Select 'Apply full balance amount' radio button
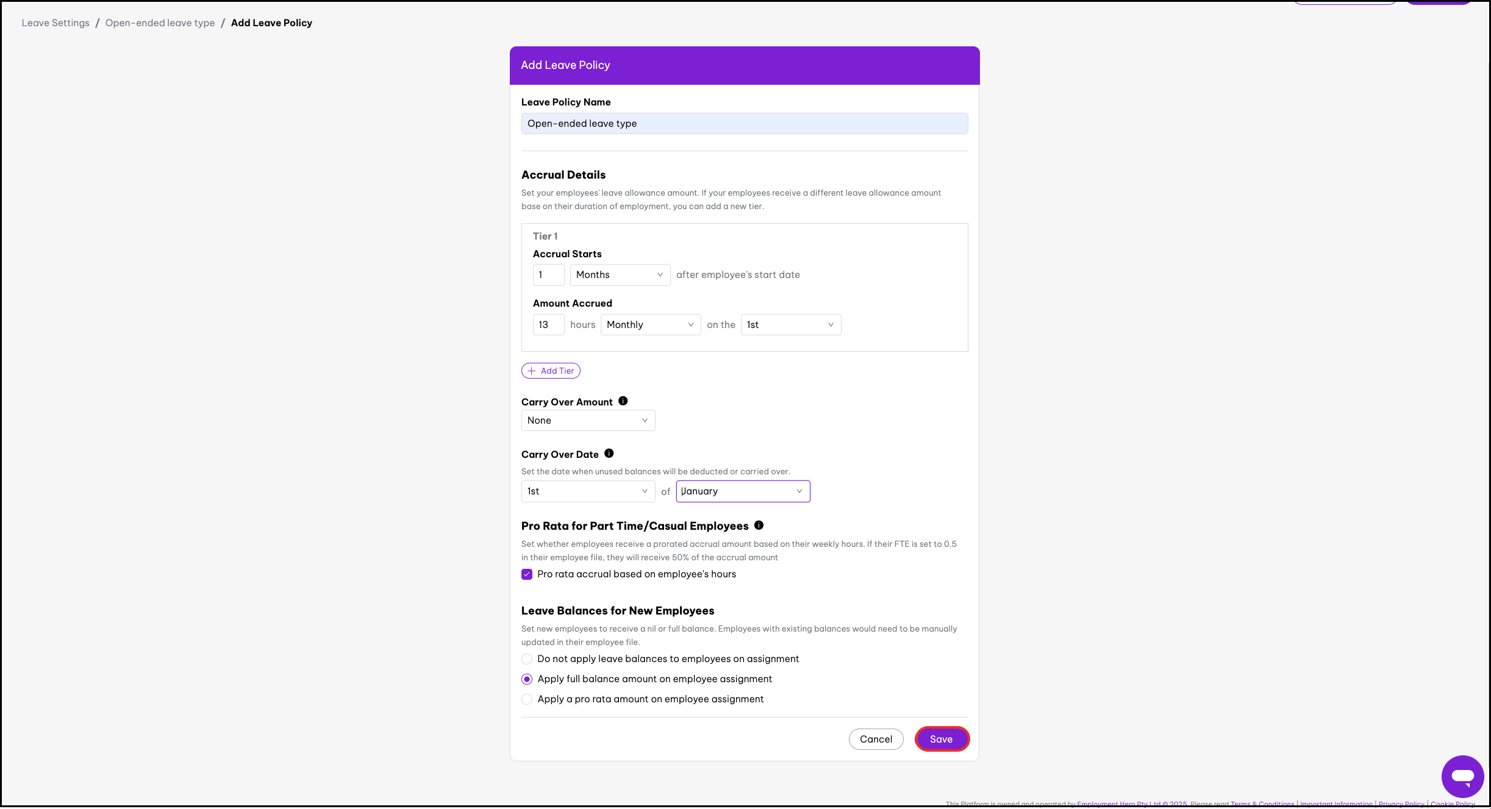Viewport: 1491px width, 809px height. (527, 679)
